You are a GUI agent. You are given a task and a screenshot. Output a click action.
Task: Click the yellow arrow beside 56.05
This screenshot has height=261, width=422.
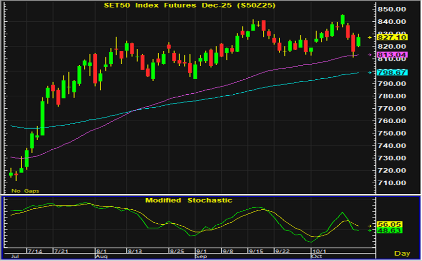370,226
